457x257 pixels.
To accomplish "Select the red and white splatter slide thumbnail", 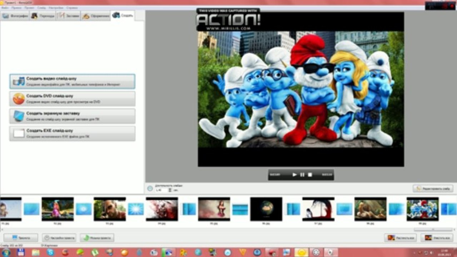I will click(162, 209).
